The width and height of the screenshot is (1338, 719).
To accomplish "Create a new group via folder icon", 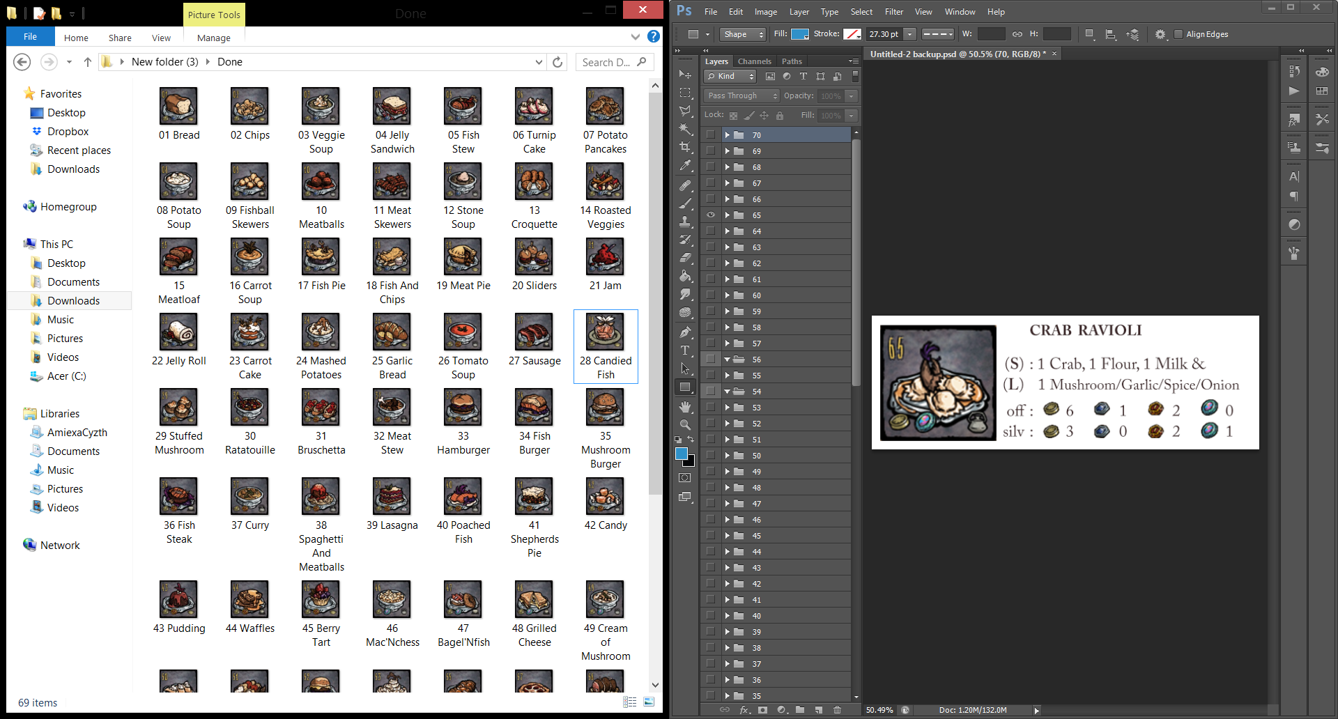I will pos(800,710).
